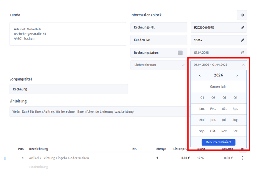Select Okt. as delivery month
255x172 pixels.
click(213, 131)
